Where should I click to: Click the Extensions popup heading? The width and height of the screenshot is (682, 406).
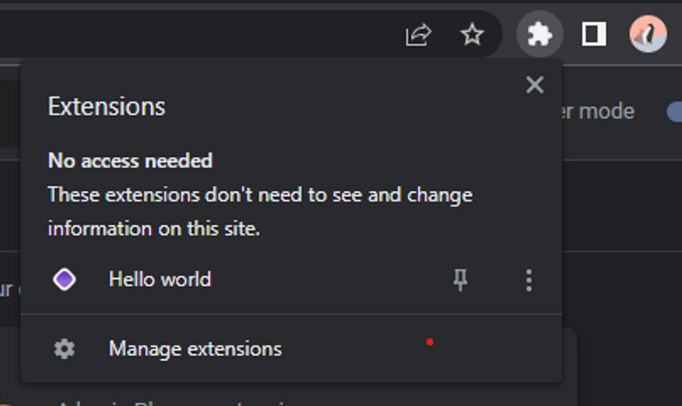pos(107,107)
